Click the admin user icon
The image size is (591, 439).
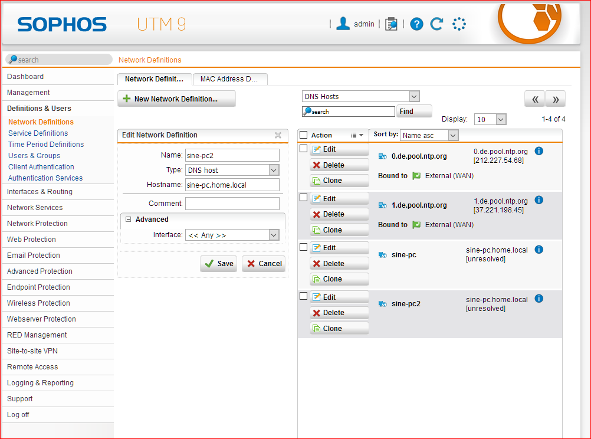pyautogui.click(x=343, y=24)
